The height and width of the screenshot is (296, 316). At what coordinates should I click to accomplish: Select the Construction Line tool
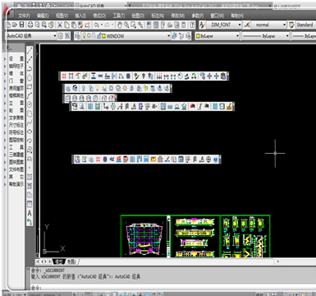pyautogui.click(x=30, y=59)
